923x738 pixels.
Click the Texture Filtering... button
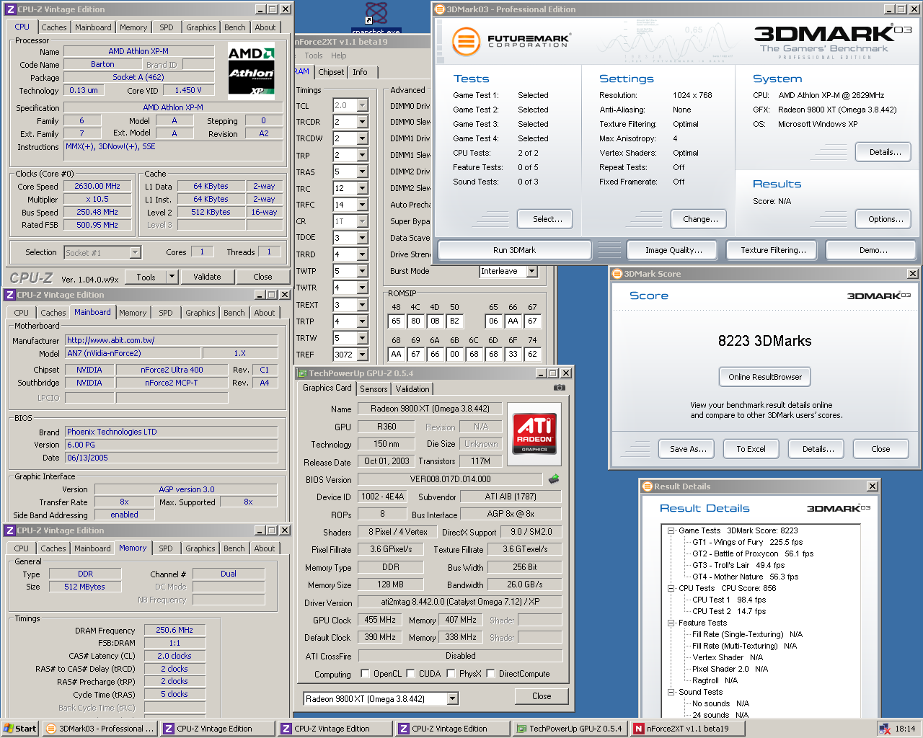(773, 250)
